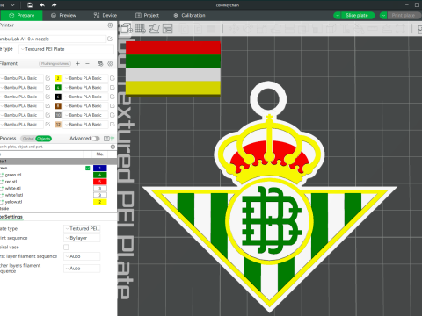Add a filament with plus icon
Viewport: 422px width, 316px height.
pos(77,63)
